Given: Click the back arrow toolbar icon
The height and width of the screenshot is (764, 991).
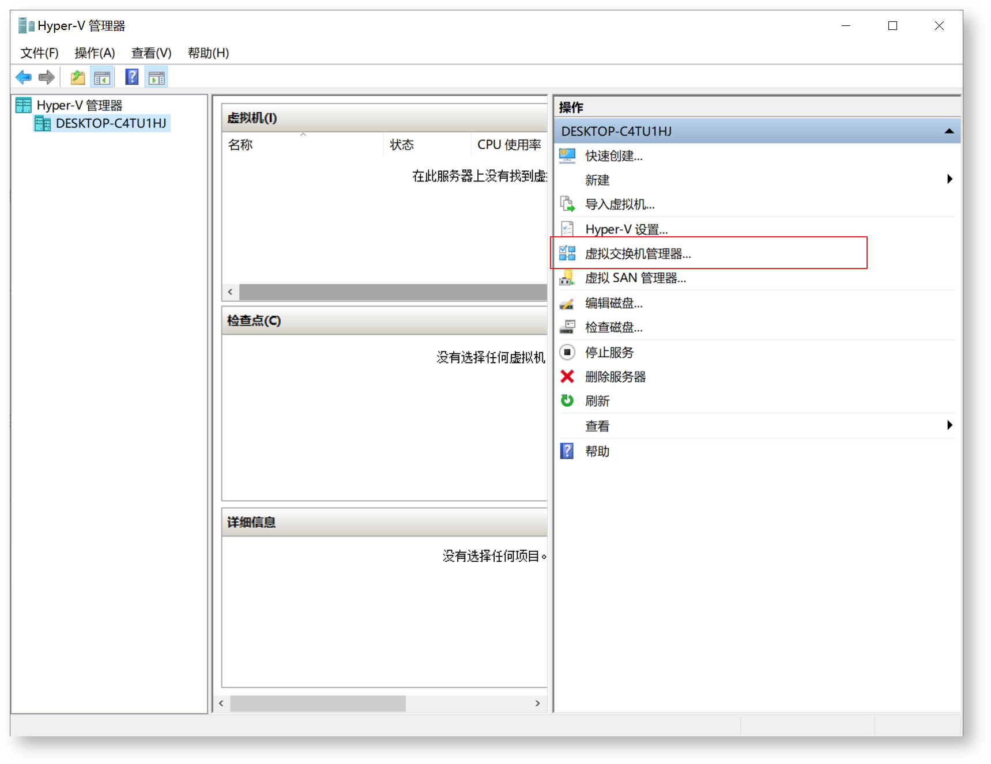Looking at the screenshot, I should (24, 77).
